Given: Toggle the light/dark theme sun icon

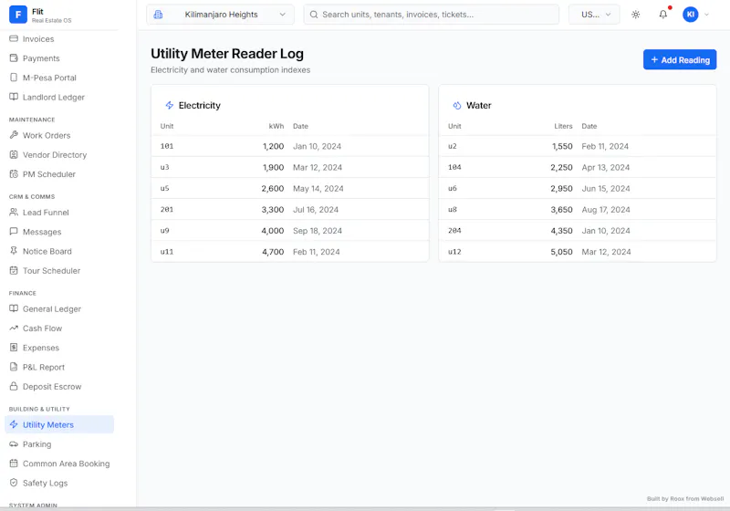Looking at the screenshot, I should pyautogui.click(x=635, y=15).
